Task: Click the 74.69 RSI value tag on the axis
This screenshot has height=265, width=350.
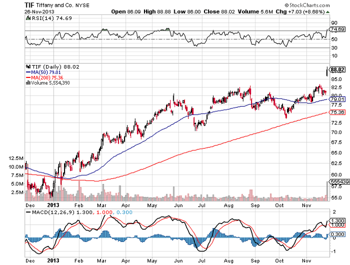Action: pos(337,29)
